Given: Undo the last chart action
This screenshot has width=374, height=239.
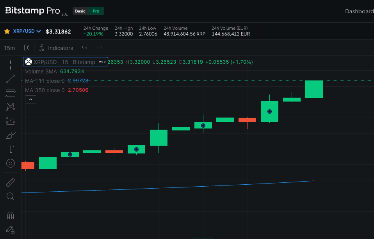Looking at the screenshot, I should [84, 48].
